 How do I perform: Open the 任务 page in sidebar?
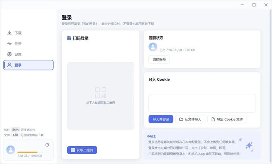point(28,44)
